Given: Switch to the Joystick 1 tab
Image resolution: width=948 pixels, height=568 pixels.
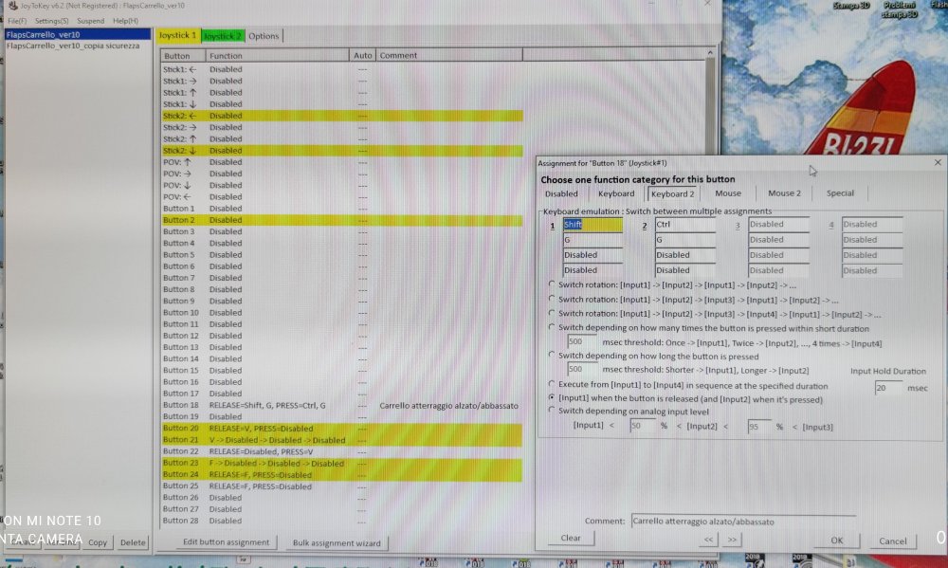Looking at the screenshot, I should click(178, 36).
